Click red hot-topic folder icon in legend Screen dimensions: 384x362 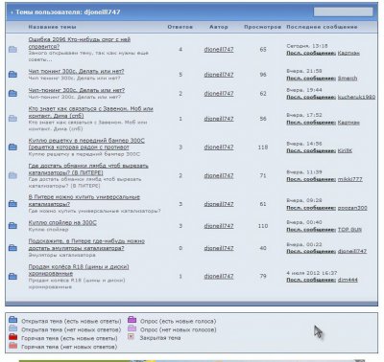(x=13, y=336)
